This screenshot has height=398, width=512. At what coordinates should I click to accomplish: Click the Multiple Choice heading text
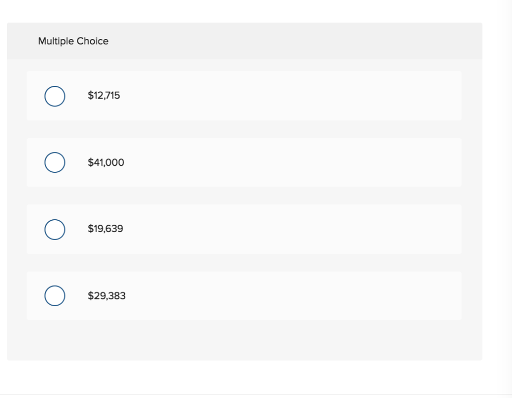pyautogui.click(x=73, y=41)
